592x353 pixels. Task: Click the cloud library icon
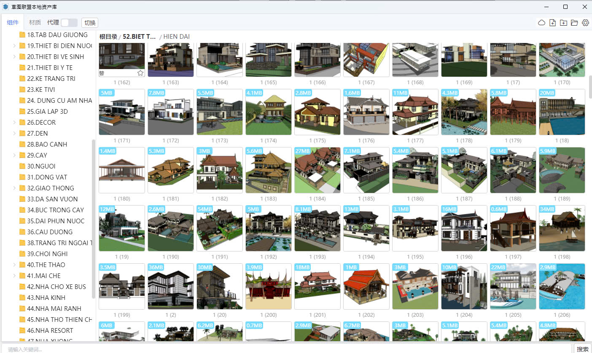(x=542, y=23)
